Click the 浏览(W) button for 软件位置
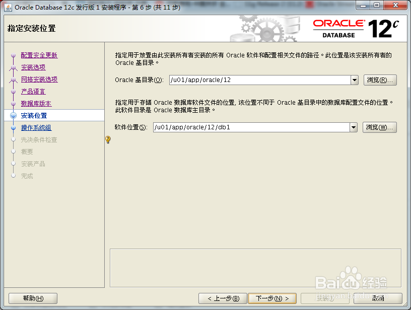Viewport: 411px width, 310px height. pos(379,127)
